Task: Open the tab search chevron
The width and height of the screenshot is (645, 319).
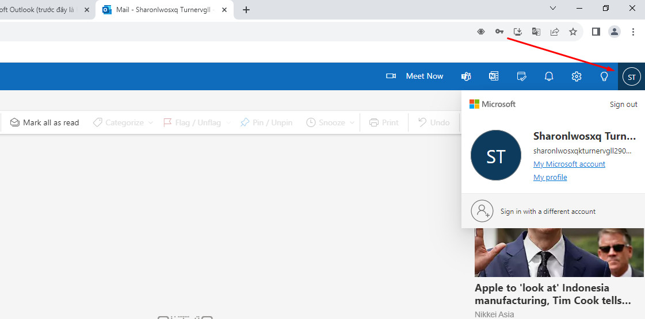Action: coord(554,8)
